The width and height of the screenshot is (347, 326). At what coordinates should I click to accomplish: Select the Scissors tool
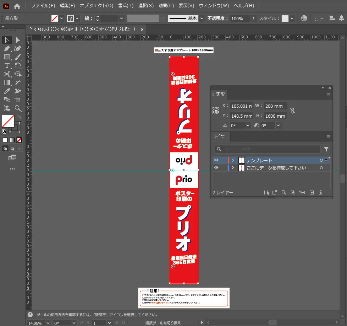coord(7,74)
